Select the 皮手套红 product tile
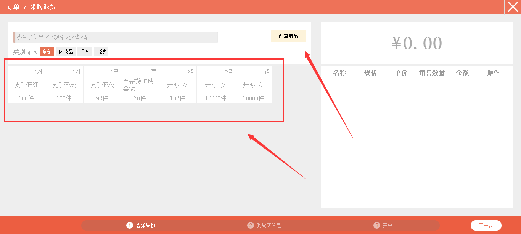 click(x=26, y=85)
